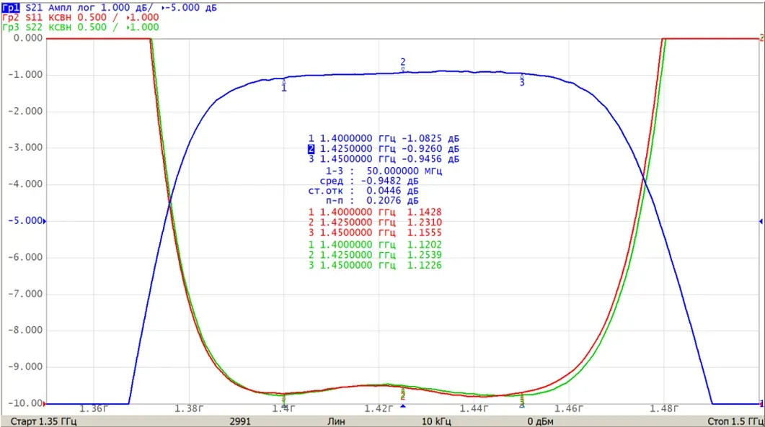Click the S11 parameter of trace Гр2
Image resolution: width=765 pixels, height=427 pixels.
tap(34, 17)
